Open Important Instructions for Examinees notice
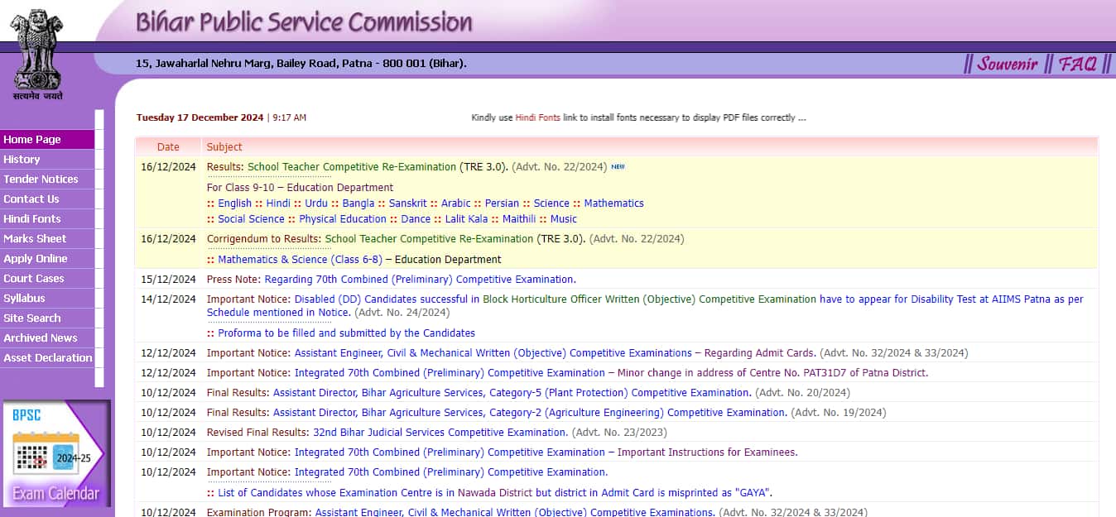This screenshot has height=517, width=1116. point(546,452)
